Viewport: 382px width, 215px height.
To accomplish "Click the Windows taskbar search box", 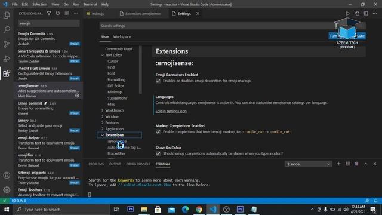I will (x=61, y=210).
